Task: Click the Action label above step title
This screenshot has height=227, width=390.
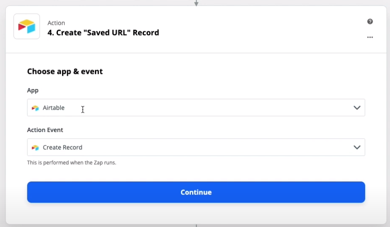Action: pyautogui.click(x=56, y=23)
